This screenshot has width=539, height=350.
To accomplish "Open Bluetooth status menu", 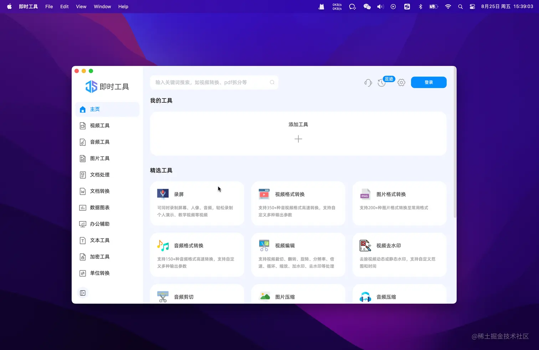I will 420,6.
